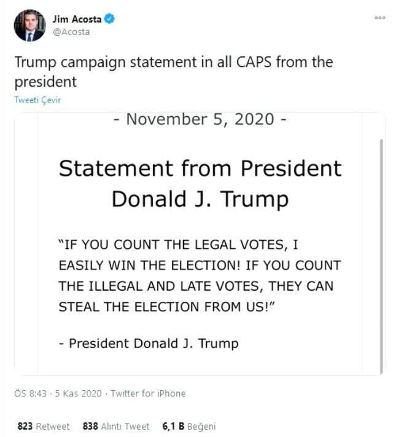
Task: Translate tweet via Tweeti Çevir
Action: coord(37,100)
